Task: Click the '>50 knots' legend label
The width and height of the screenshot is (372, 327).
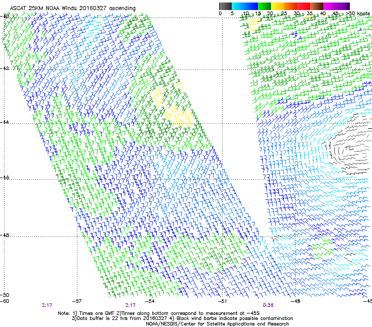Action: point(357,14)
